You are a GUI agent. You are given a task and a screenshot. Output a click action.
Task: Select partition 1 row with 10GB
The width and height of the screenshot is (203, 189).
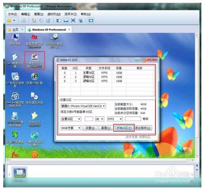[x=106, y=73]
